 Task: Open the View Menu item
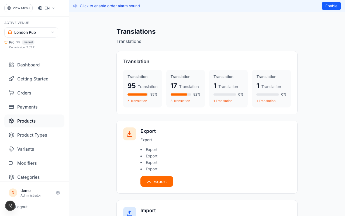(x=18, y=8)
